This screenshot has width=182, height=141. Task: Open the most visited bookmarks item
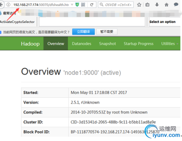point(8,13)
